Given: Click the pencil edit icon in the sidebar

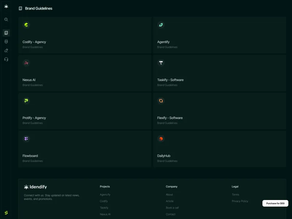Looking at the screenshot, I should click(x=6, y=50).
